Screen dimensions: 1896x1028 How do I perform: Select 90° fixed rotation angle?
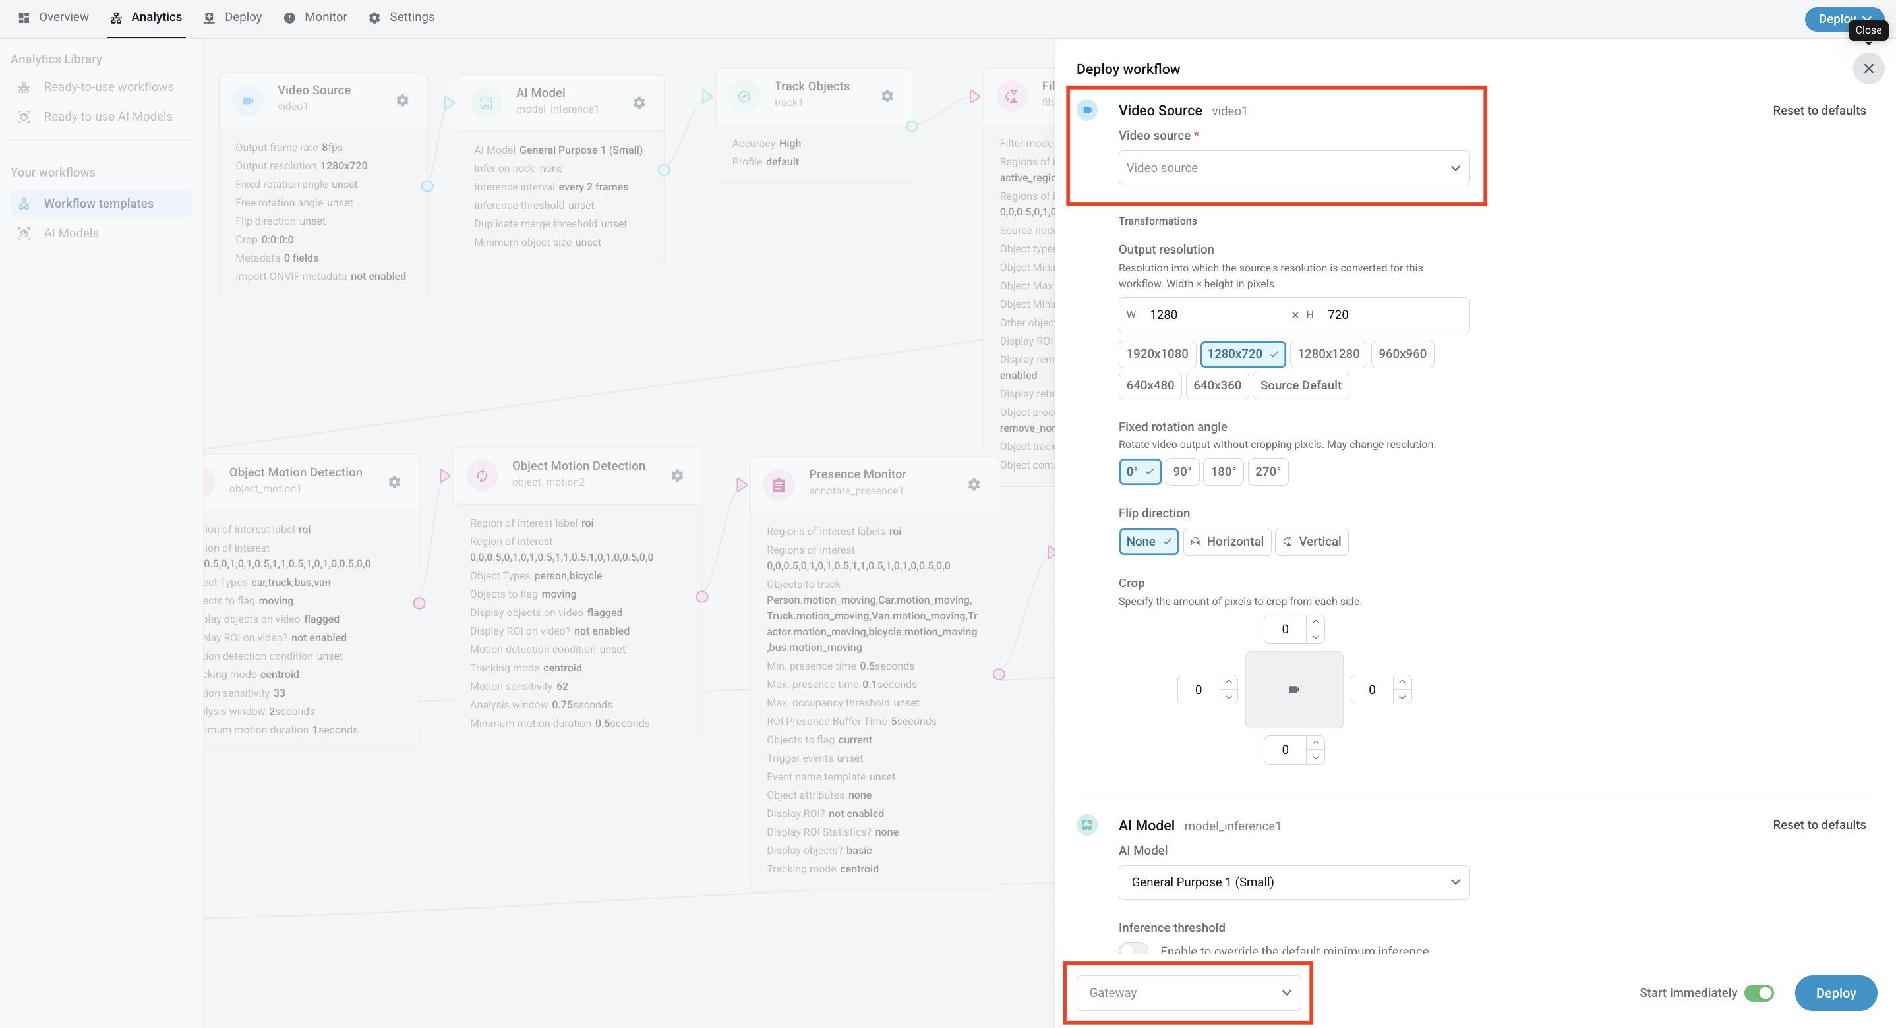click(1182, 472)
